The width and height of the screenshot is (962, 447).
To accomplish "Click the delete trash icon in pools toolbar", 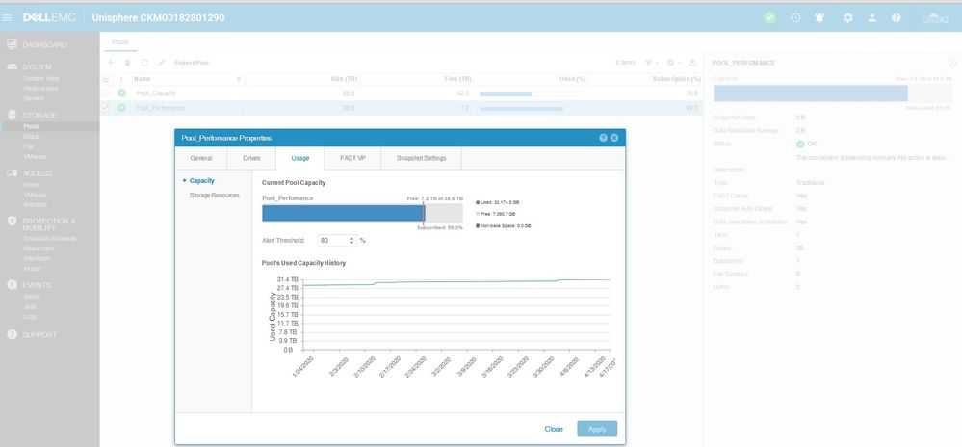I will coord(128,63).
